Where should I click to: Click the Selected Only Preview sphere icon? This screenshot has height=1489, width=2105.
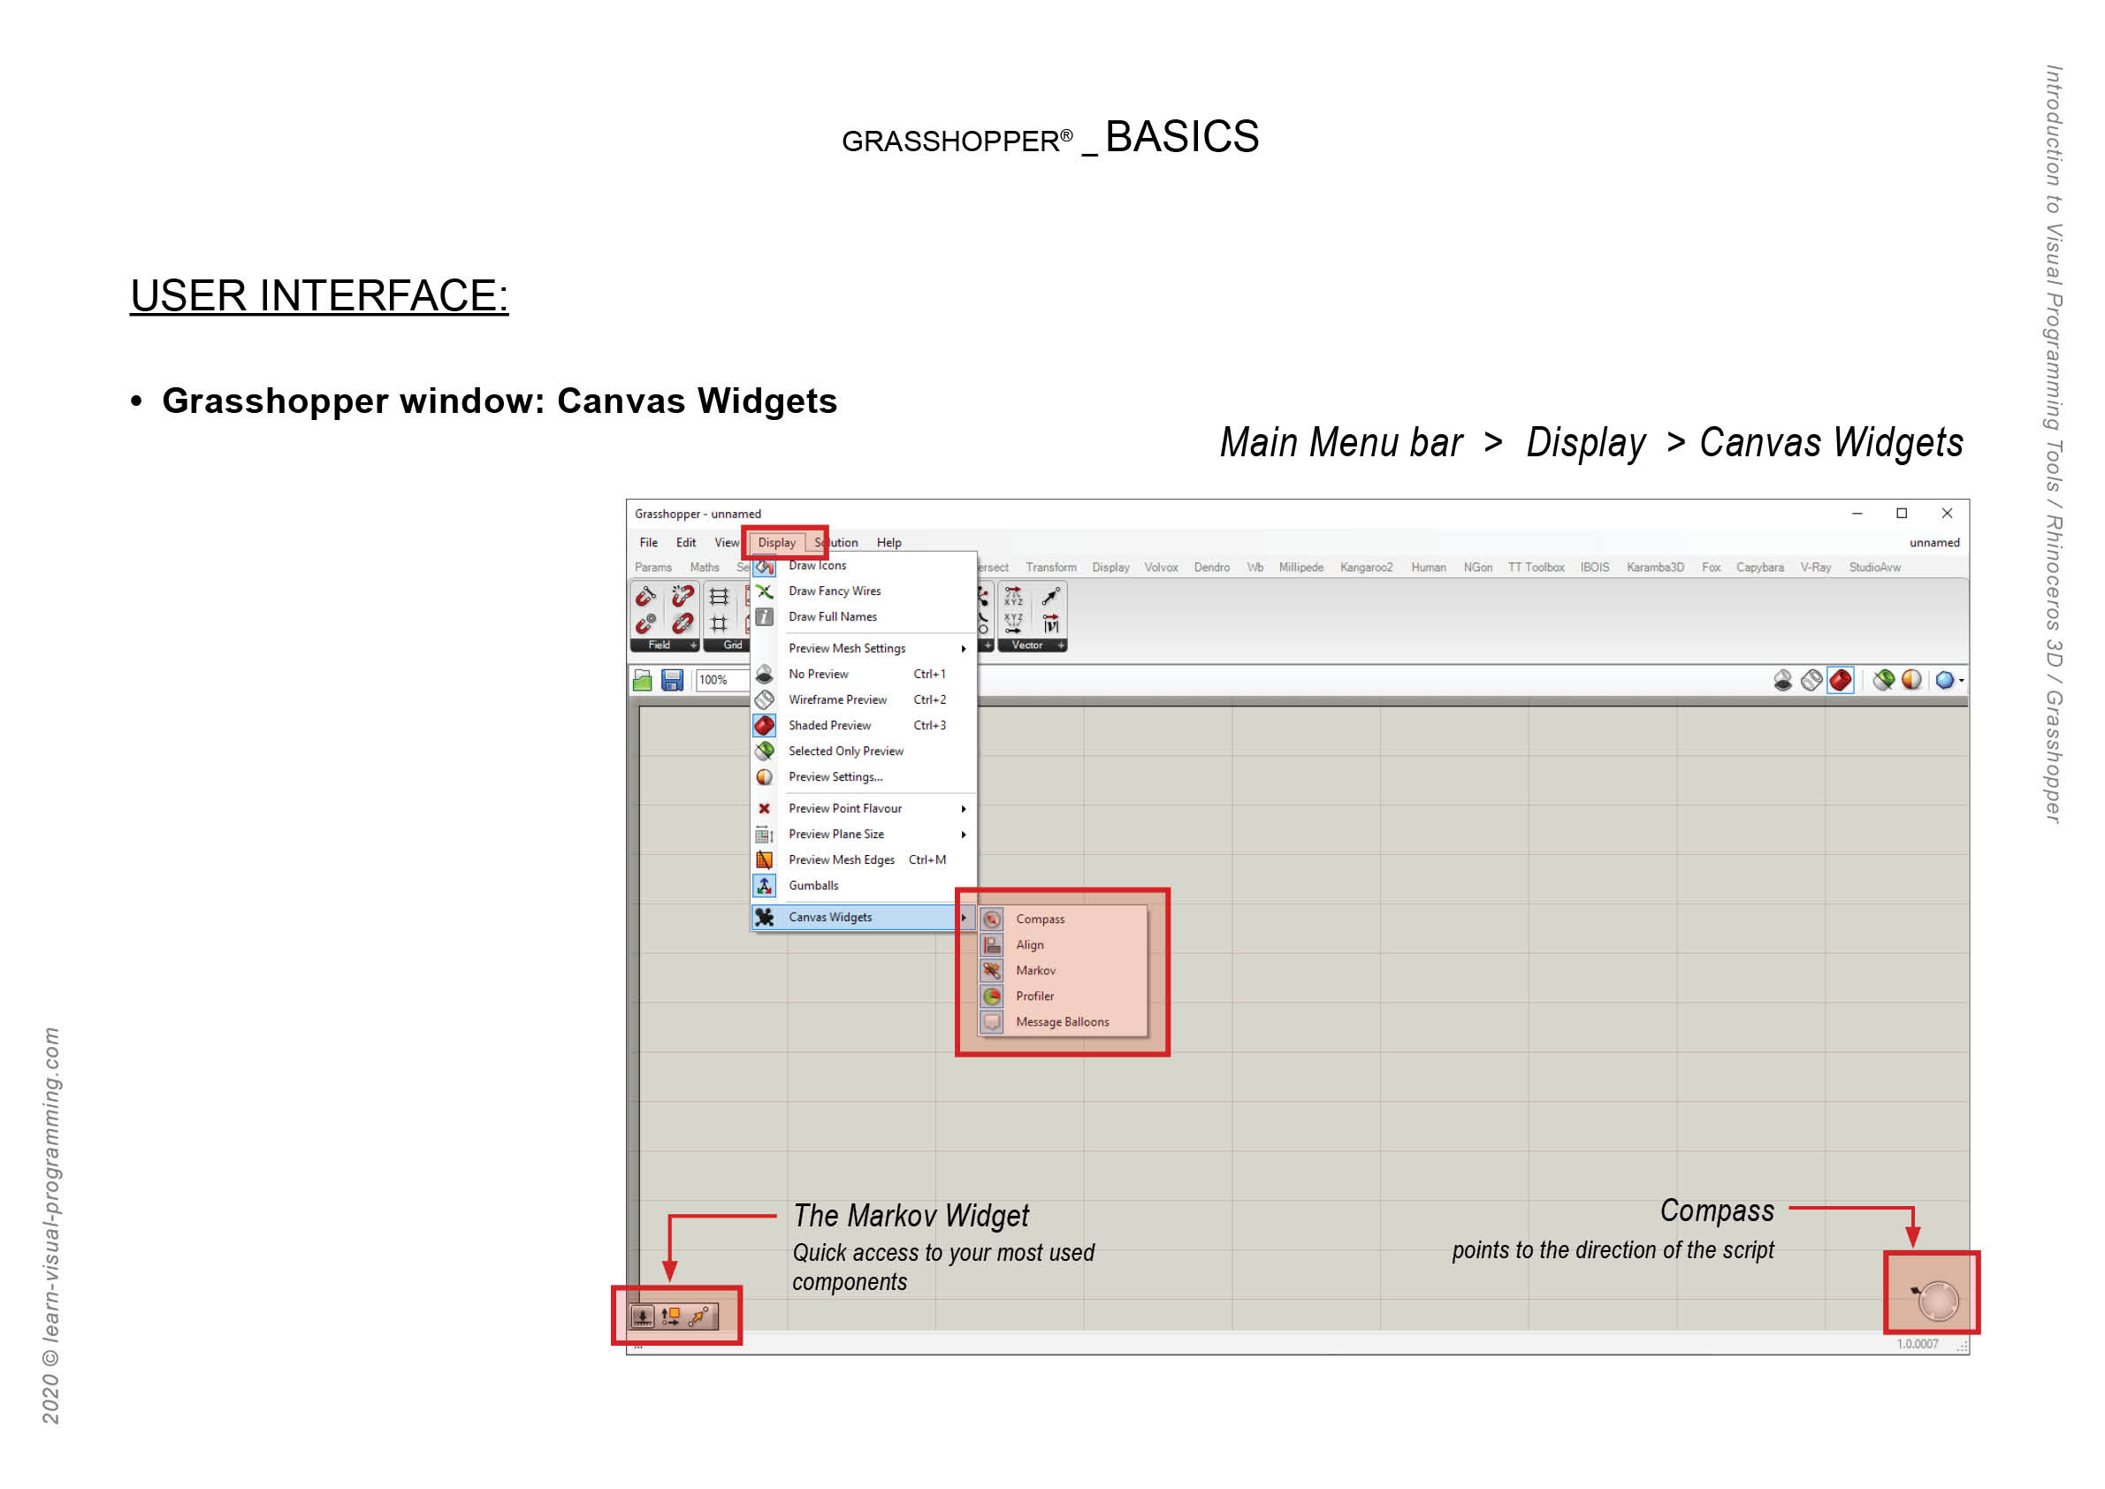[766, 751]
